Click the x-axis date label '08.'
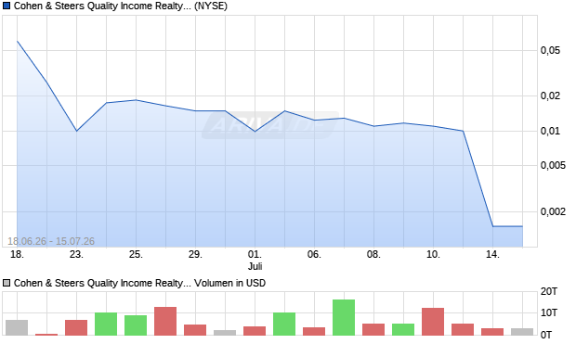576x344 pixels. (x=373, y=254)
